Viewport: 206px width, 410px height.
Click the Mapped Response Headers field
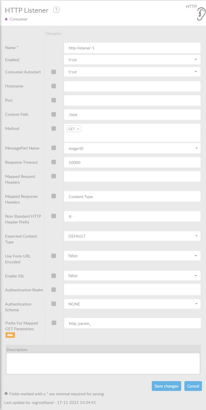tap(132, 197)
